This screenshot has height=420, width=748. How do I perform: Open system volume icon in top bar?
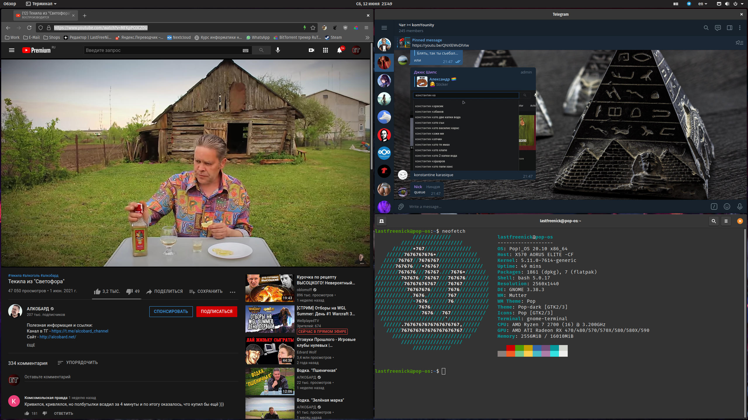(727, 4)
